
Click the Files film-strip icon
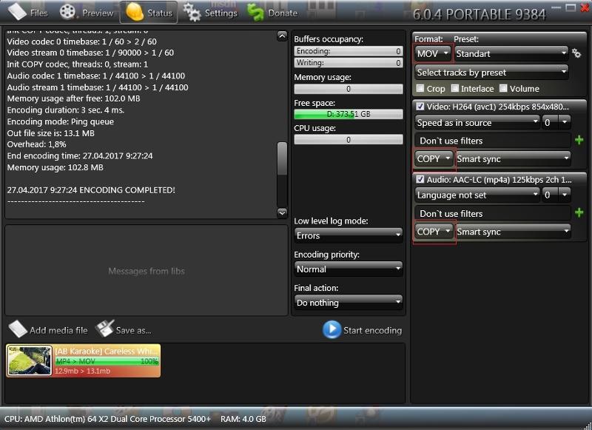(17, 12)
